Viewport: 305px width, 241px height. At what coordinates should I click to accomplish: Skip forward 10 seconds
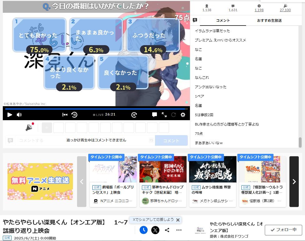tap(134, 115)
